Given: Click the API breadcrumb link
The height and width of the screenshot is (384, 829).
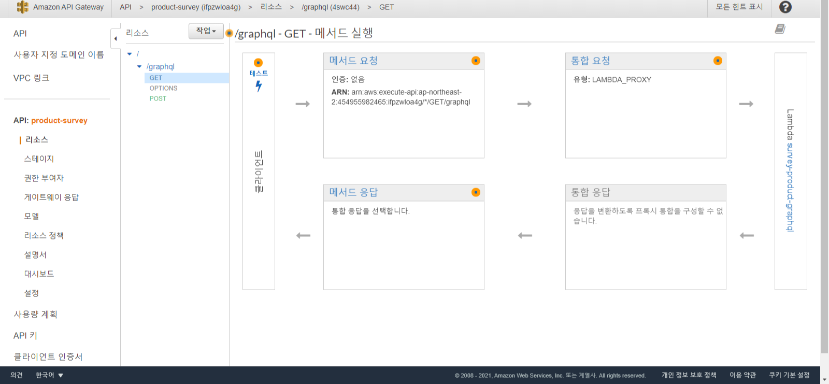Looking at the screenshot, I should point(125,7).
